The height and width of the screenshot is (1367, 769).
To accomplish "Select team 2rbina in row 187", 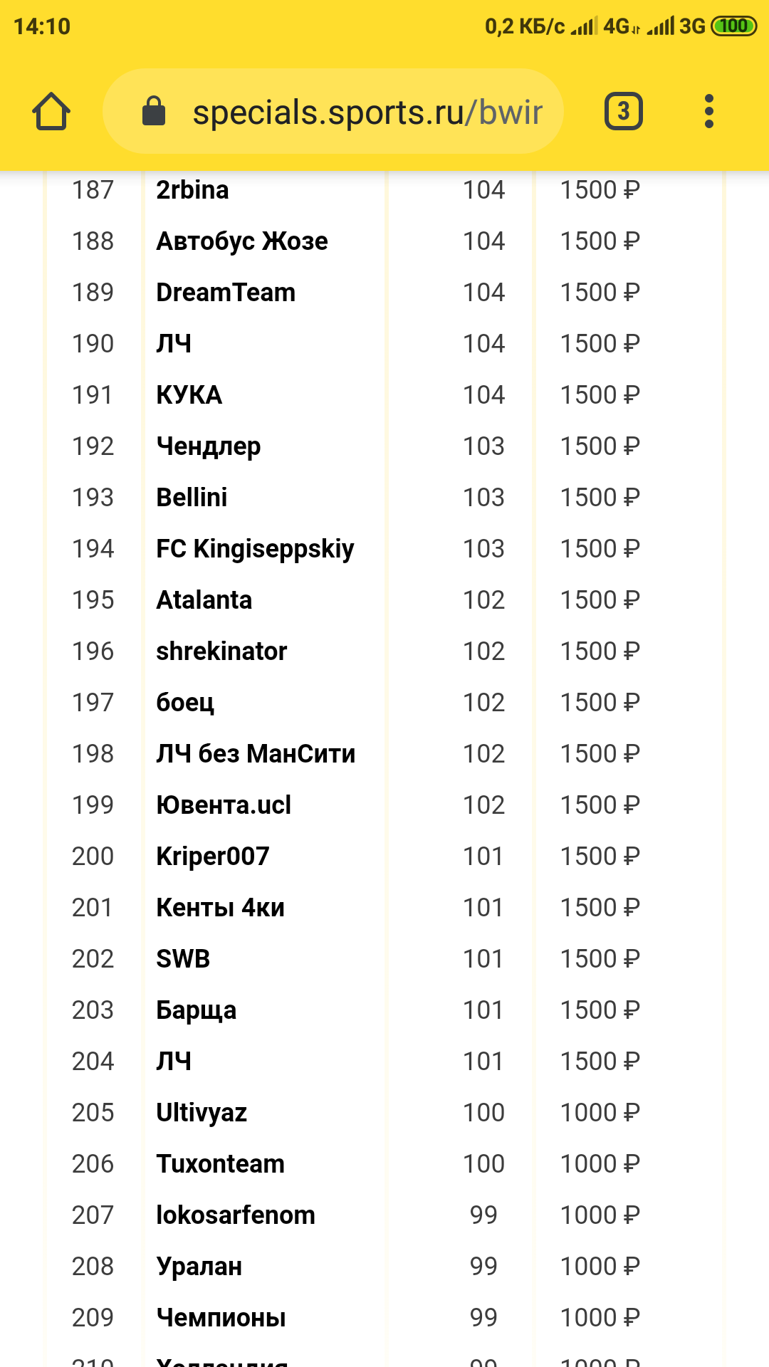I will tap(192, 190).
